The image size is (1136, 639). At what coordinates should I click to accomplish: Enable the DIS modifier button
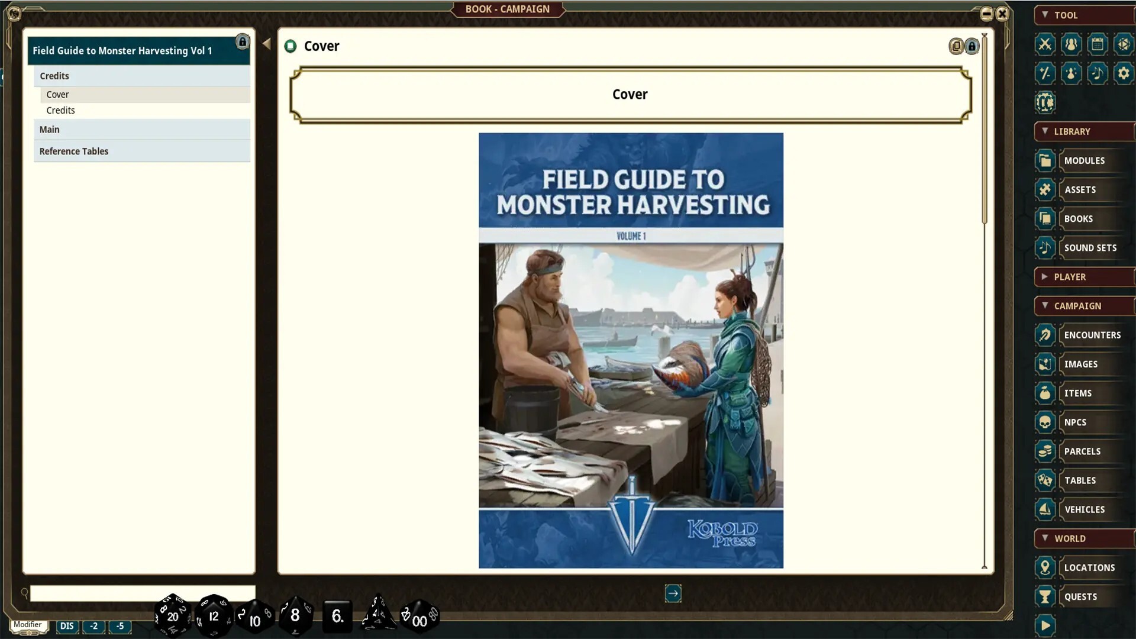click(x=67, y=627)
